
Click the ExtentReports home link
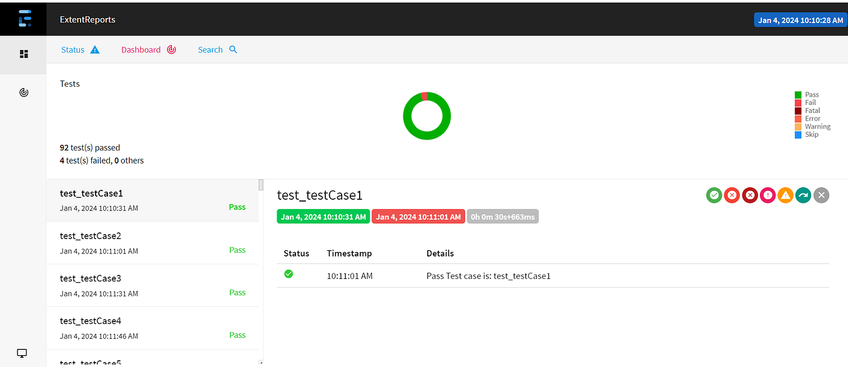(x=87, y=19)
